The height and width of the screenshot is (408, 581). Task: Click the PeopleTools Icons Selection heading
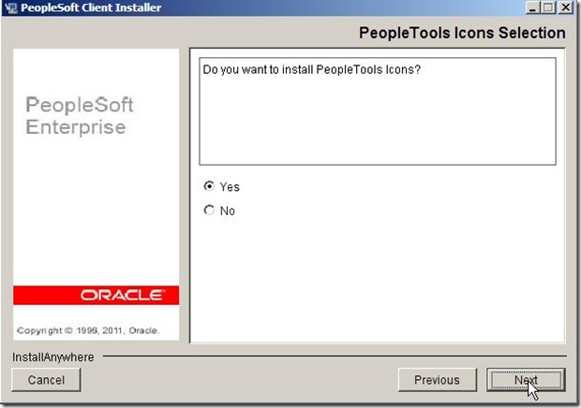coord(462,34)
